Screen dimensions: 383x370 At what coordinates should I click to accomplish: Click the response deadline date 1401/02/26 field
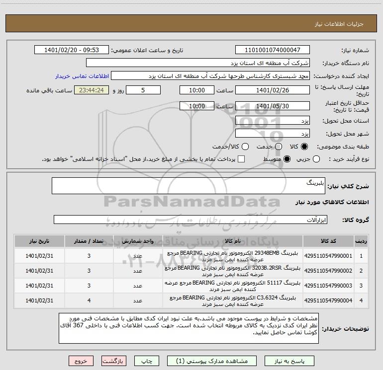tap(273, 90)
